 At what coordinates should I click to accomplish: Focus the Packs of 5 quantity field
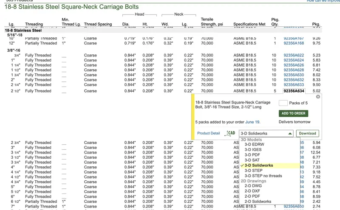coord(283,103)
